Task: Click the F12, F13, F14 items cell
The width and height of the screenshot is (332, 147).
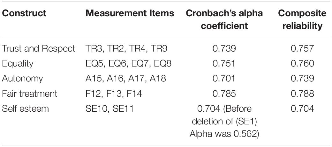Action: (x=114, y=94)
